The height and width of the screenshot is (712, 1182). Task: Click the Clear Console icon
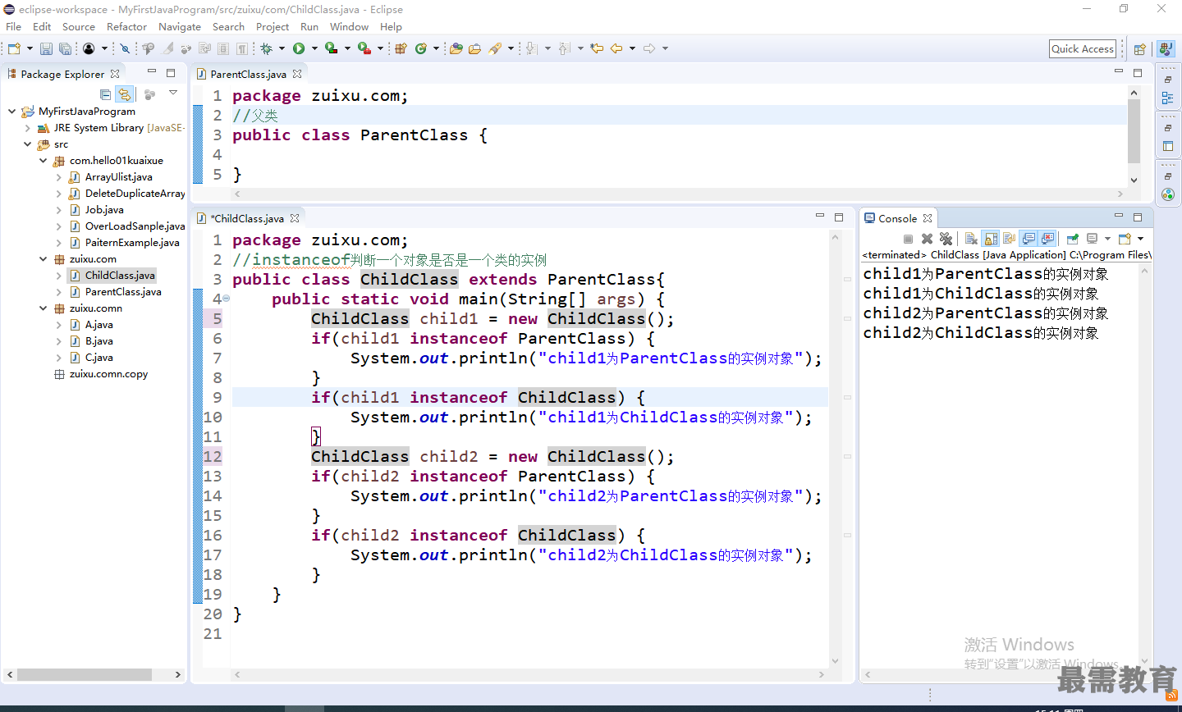coord(971,239)
